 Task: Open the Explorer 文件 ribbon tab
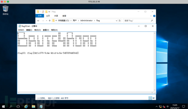(40, 16)
